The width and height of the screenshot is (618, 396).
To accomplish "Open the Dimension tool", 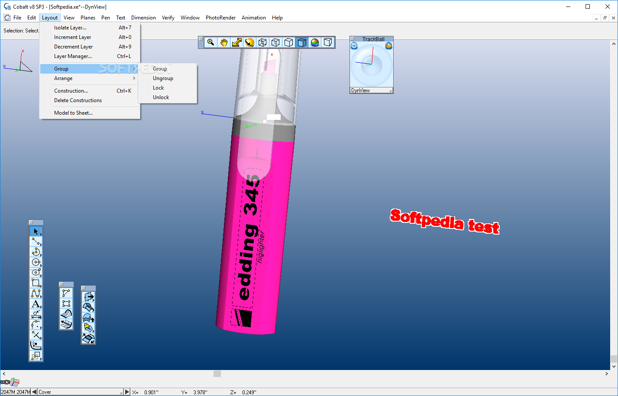I will click(x=36, y=314).
